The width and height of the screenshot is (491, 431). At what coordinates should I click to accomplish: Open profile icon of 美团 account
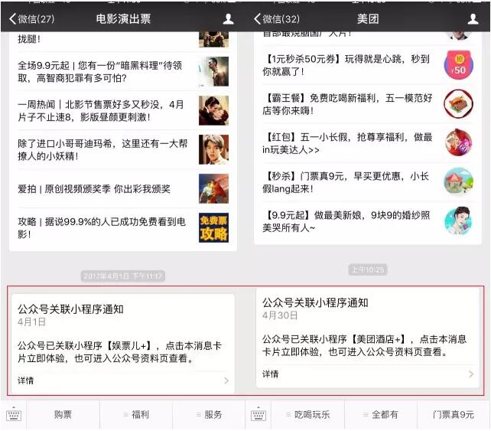473,19
